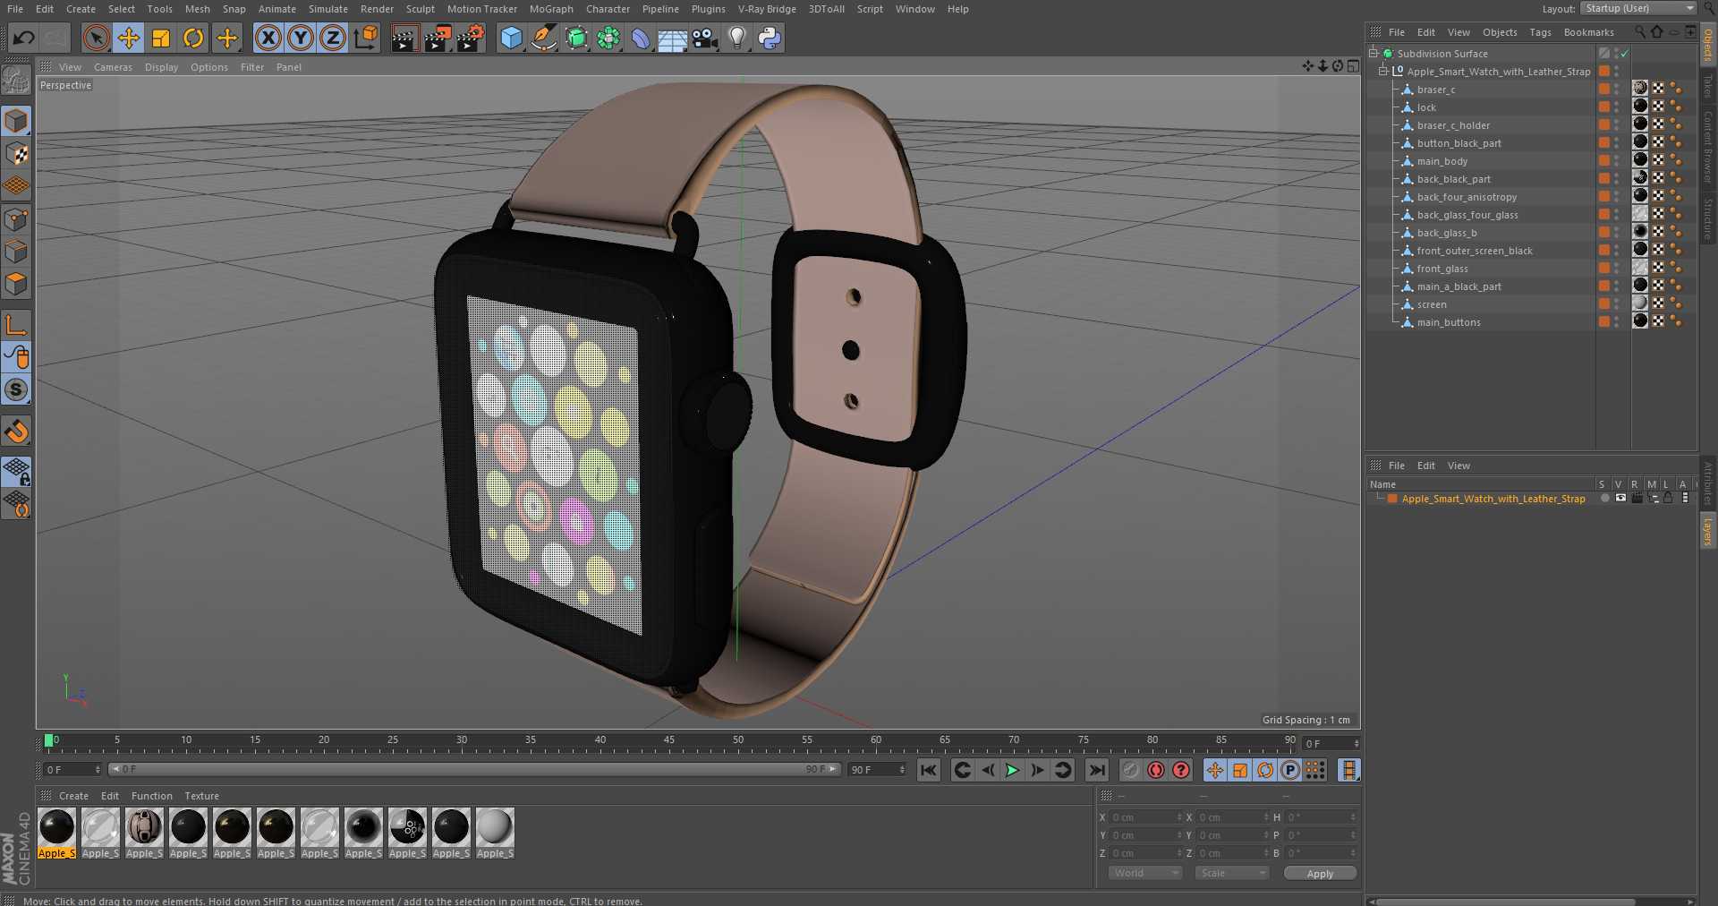Toggle layer view eye for Apple_Smart_Watch layer

1620,498
